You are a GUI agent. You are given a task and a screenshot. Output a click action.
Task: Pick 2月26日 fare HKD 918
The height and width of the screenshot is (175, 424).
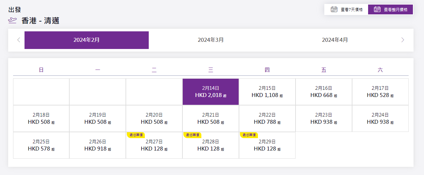coord(97,145)
